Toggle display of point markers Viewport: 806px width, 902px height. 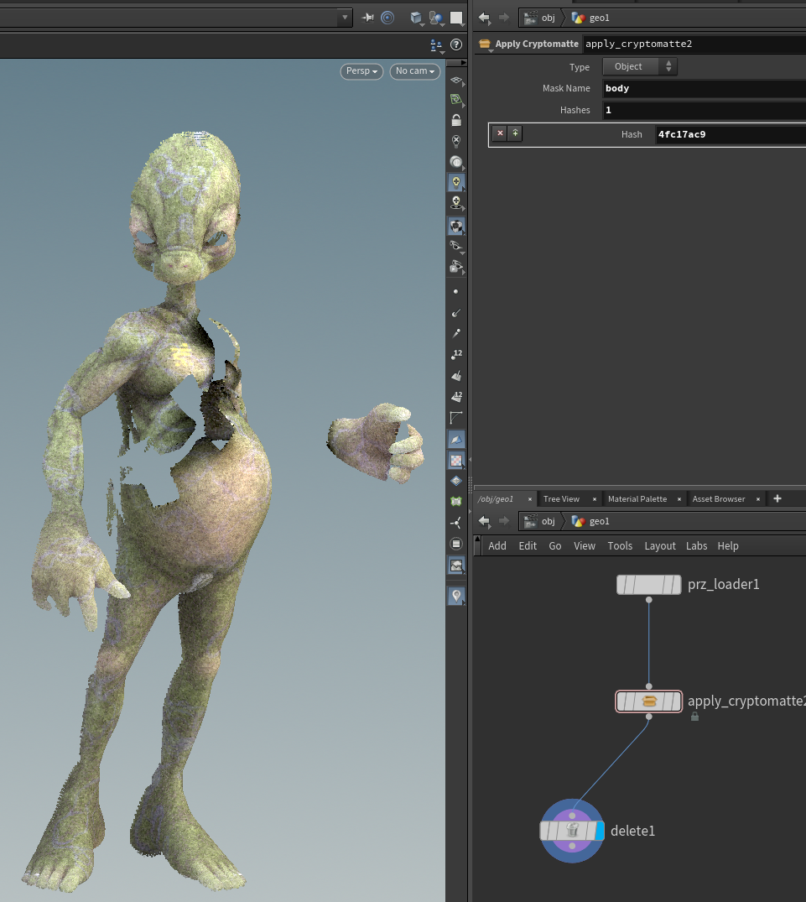[x=456, y=291]
